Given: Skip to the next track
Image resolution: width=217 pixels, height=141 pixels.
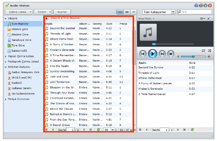Looking at the screenshot, I should tap(162, 54).
